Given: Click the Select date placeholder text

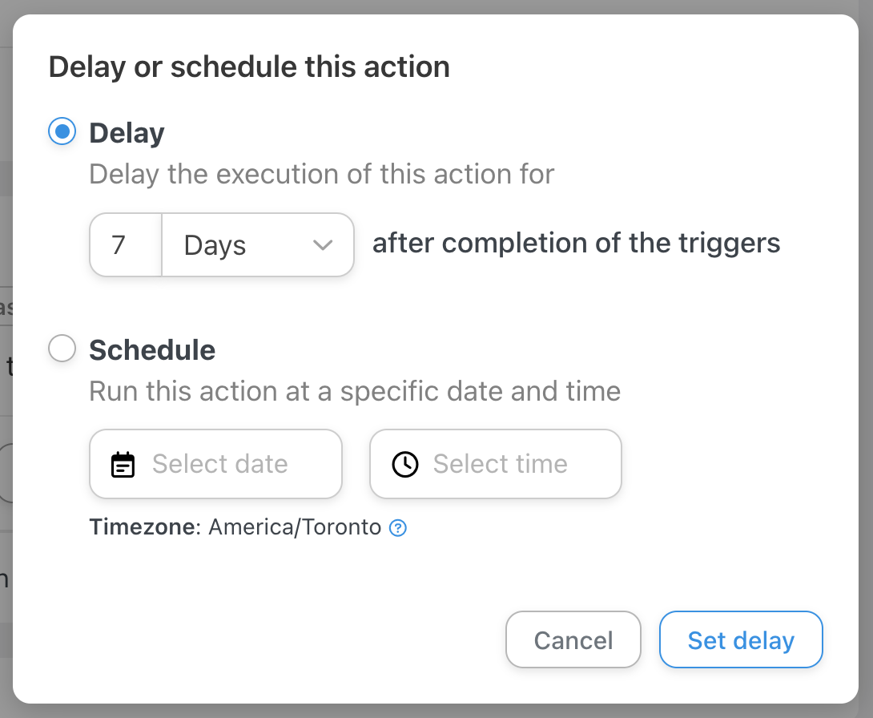Looking at the screenshot, I should pyautogui.click(x=219, y=464).
